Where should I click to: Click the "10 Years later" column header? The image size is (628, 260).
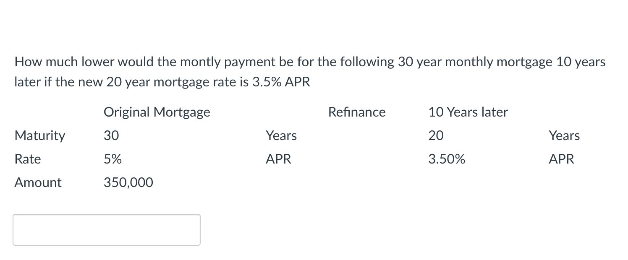pos(468,112)
